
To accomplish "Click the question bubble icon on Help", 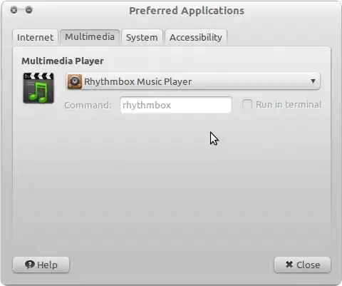I will (x=30, y=265).
